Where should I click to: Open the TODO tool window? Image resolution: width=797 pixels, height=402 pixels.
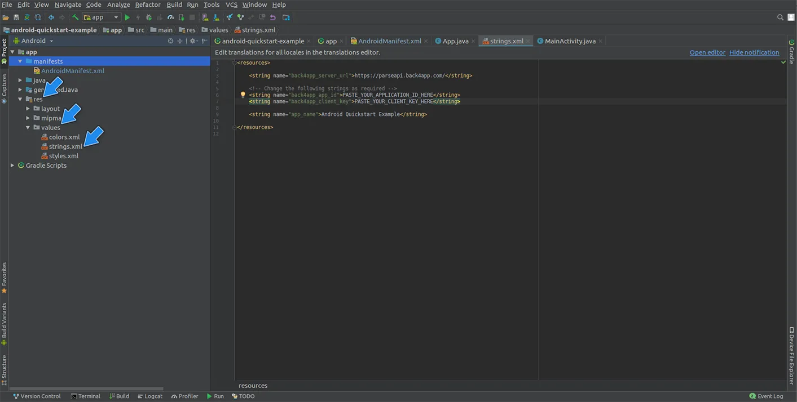[244, 396]
